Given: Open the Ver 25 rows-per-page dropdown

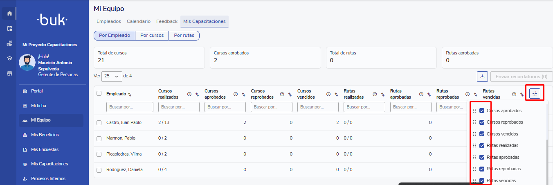Looking at the screenshot, I should click(112, 77).
